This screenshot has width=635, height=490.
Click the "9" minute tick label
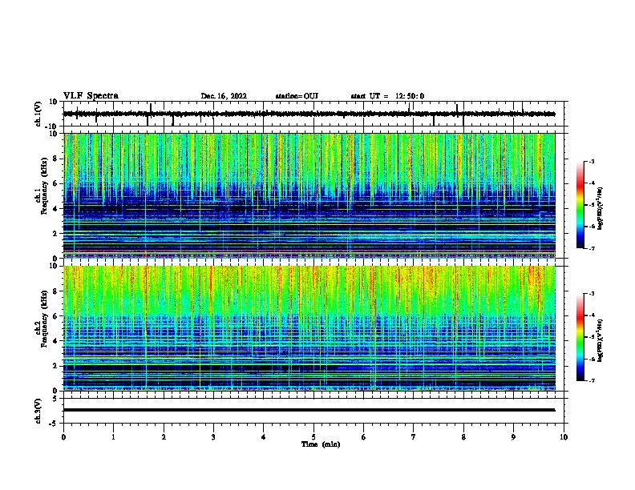[x=513, y=437]
